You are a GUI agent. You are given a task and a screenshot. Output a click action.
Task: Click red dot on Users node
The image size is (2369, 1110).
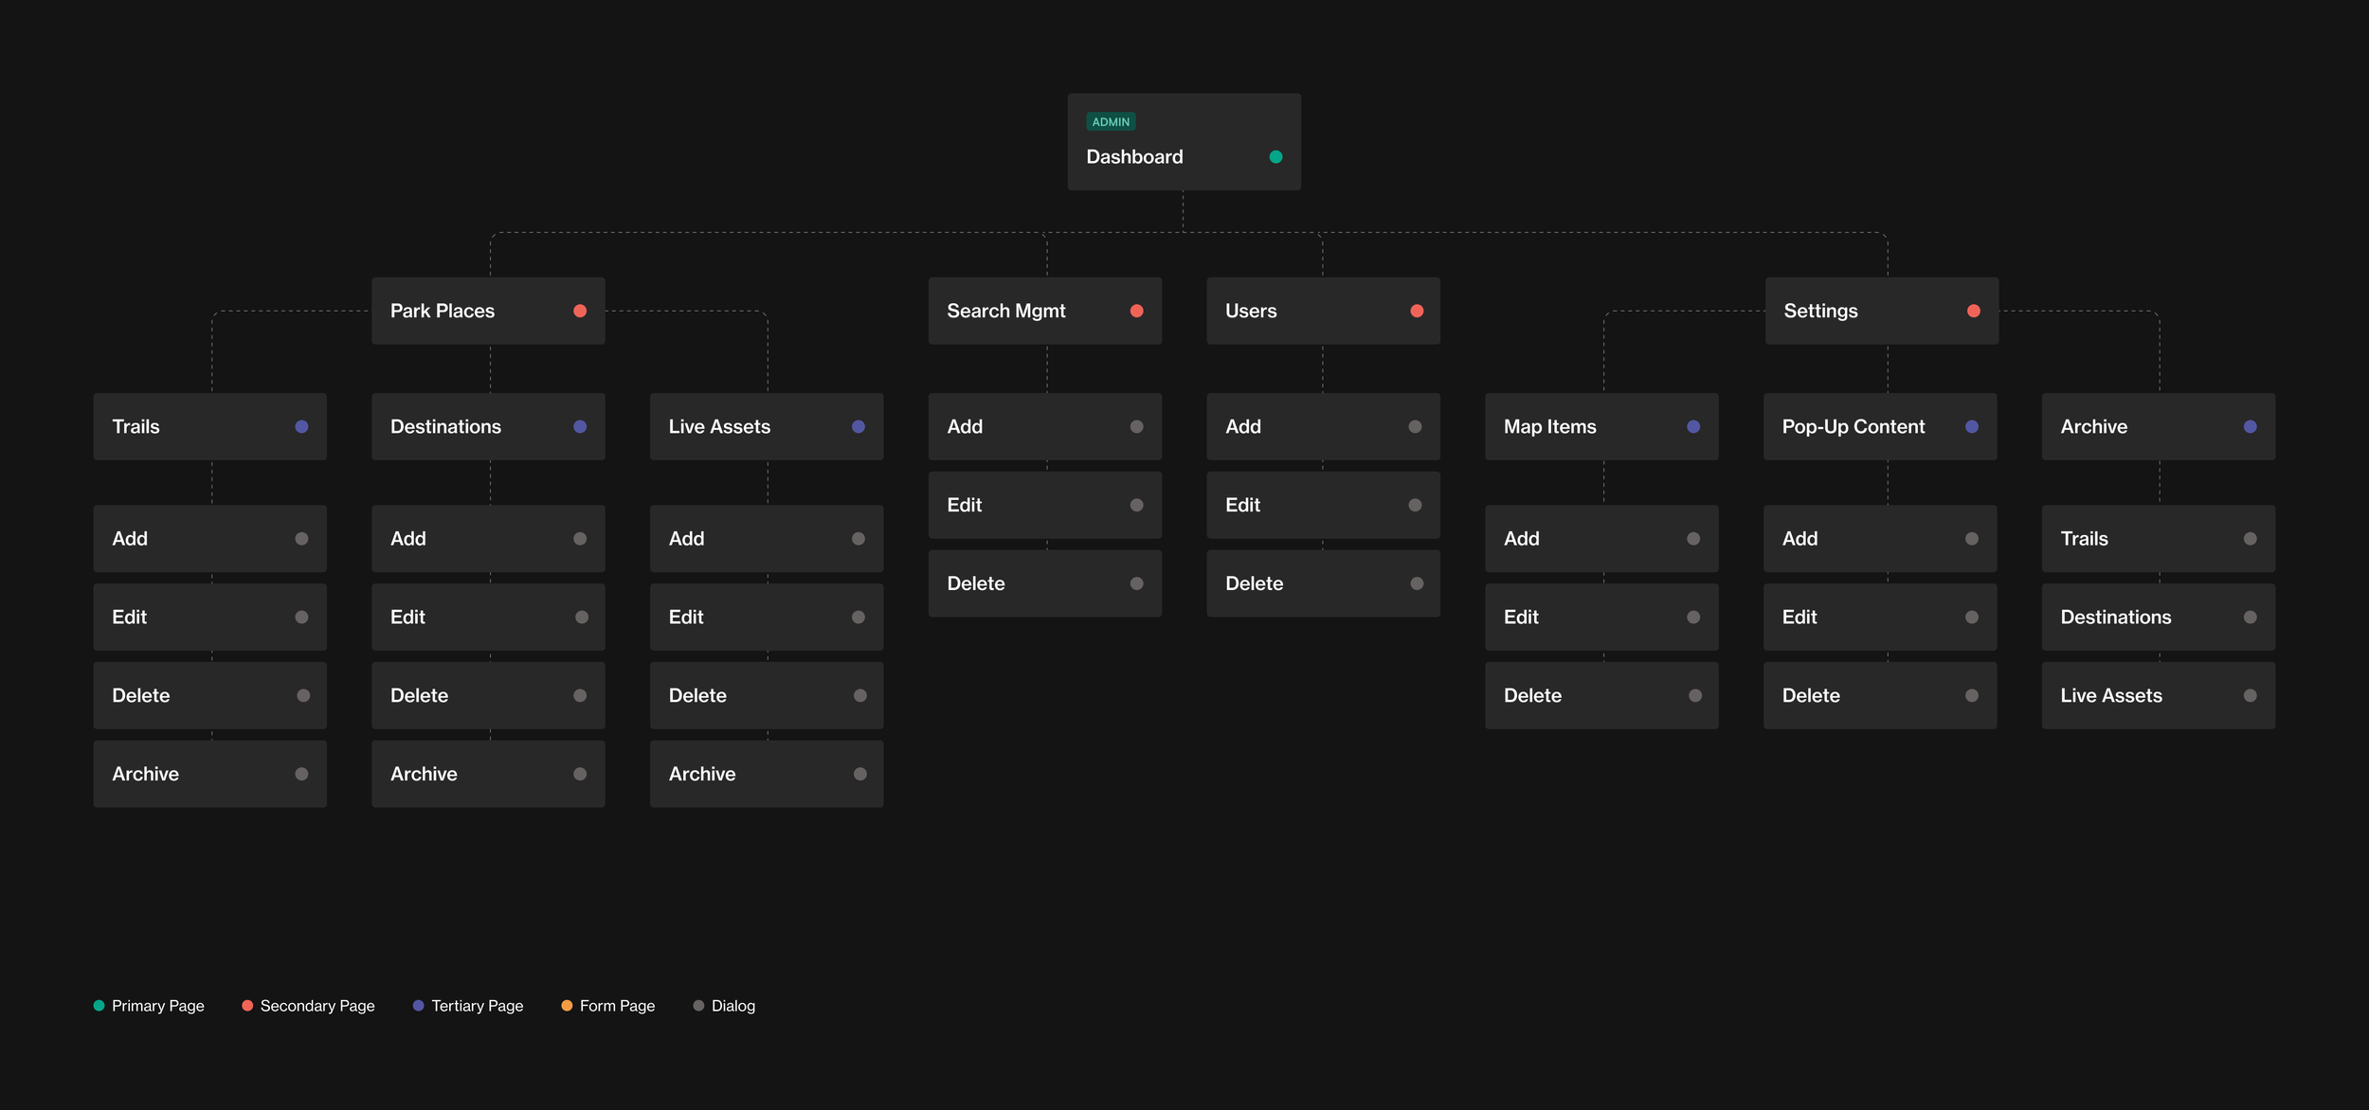coord(1417,311)
